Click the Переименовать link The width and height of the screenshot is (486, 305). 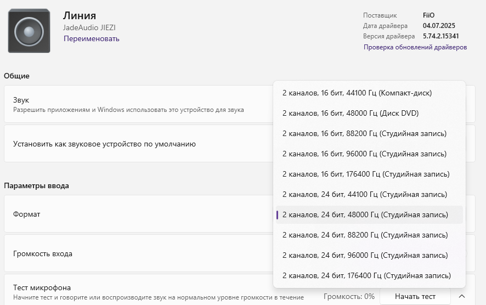(x=92, y=38)
